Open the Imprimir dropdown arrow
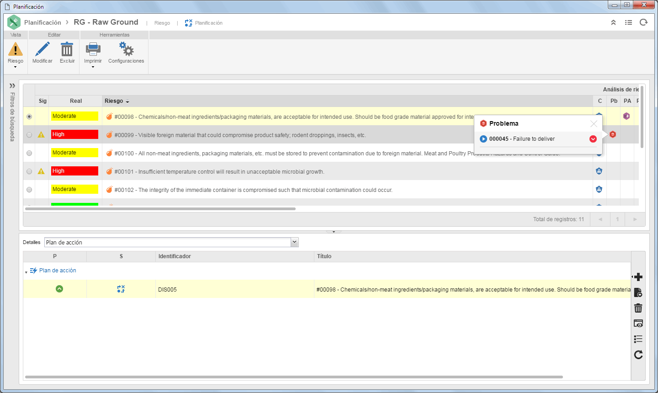 tap(93, 67)
